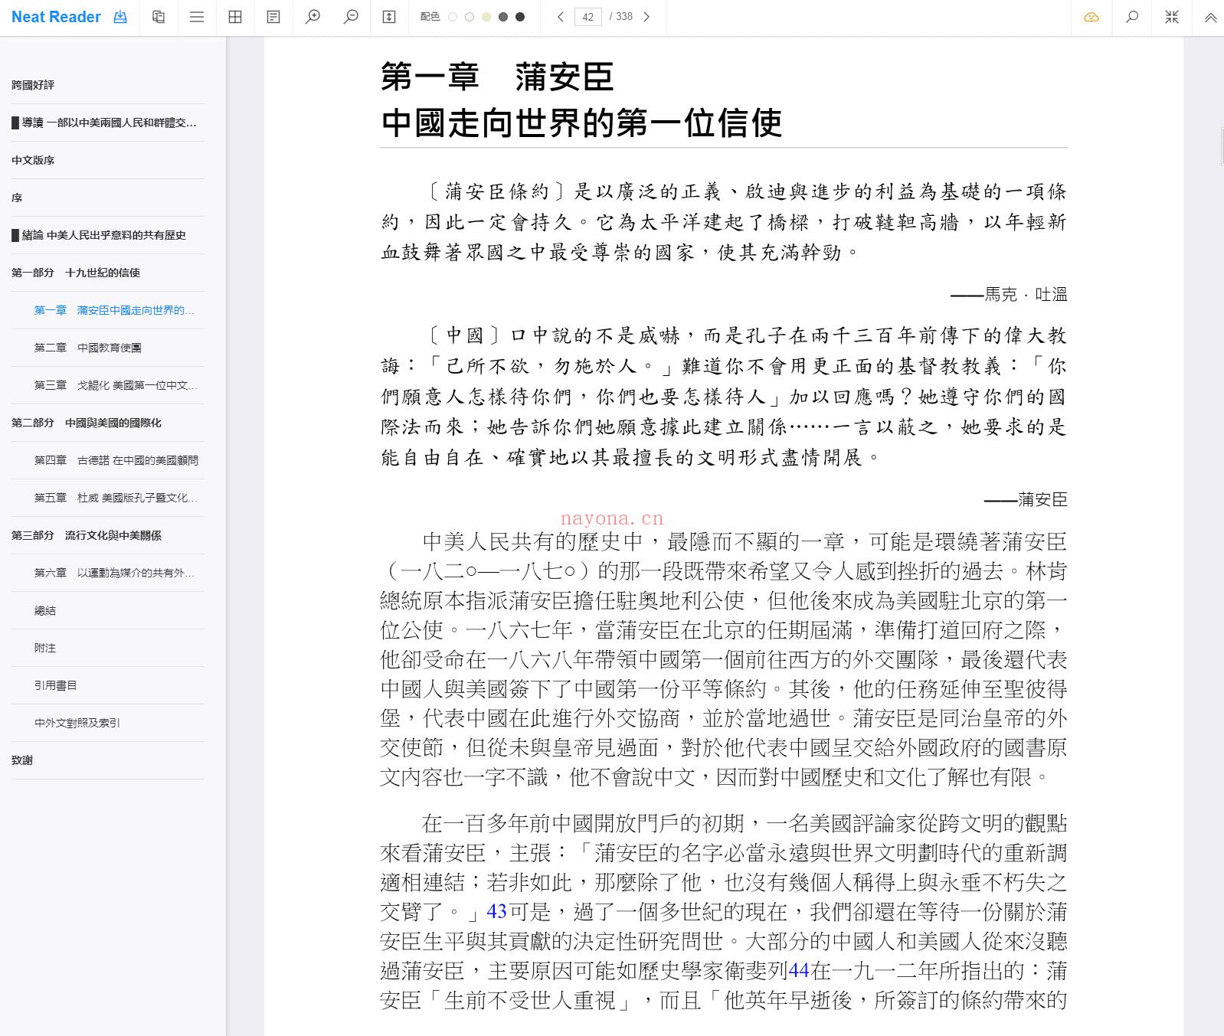
Task: Select the light gray color scheme swatch
Action: [470, 17]
